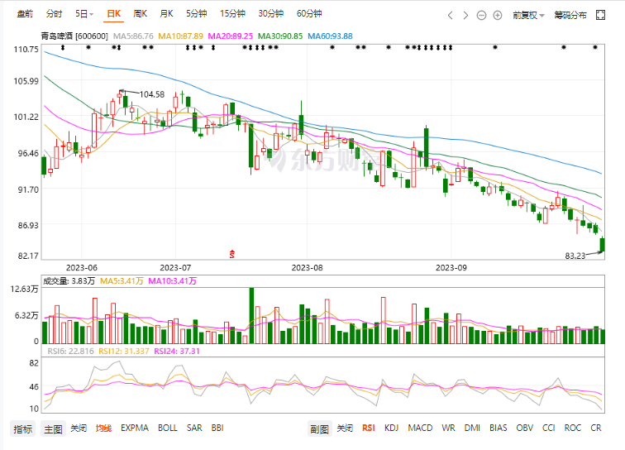Image resolution: width=625 pixels, height=450 pixels.
Task: Click MA30:90.85 legend value
Action: click(x=280, y=36)
